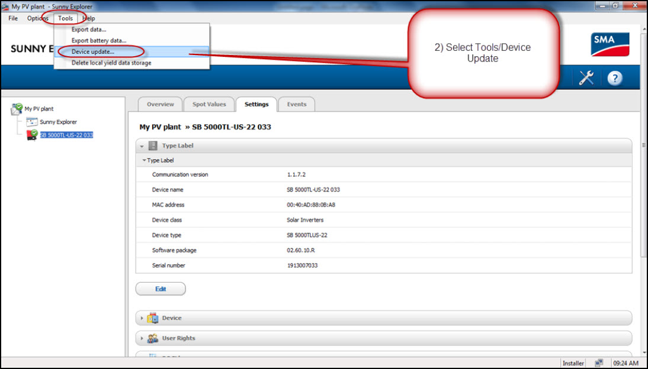Switch to the Spot Values tab
The image size is (648, 369).
(209, 105)
